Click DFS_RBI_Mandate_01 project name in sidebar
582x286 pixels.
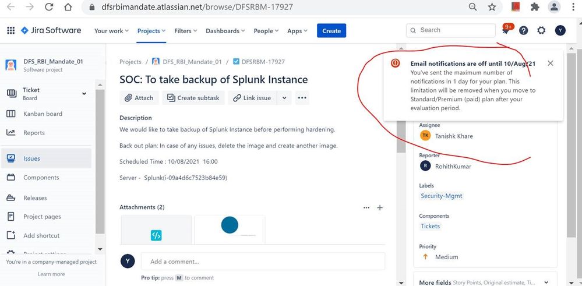[x=53, y=62]
